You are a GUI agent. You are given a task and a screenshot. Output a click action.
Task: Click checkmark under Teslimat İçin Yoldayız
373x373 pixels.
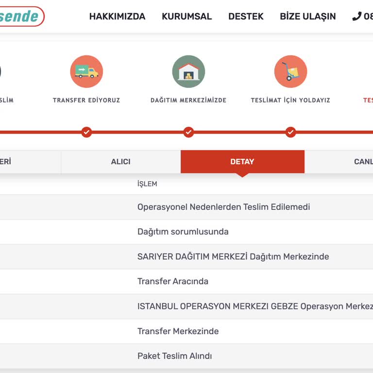click(x=291, y=132)
